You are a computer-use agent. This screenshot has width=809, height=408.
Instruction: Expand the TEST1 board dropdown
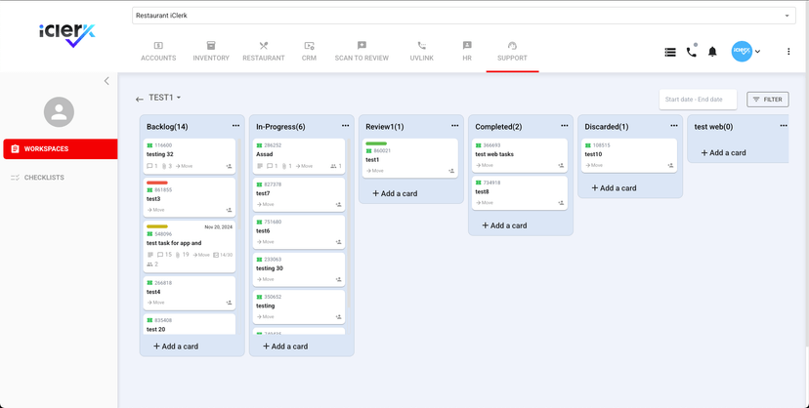coord(179,98)
